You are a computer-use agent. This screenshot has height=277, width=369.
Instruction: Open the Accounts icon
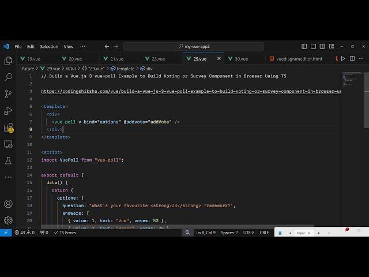[x=8, y=204]
